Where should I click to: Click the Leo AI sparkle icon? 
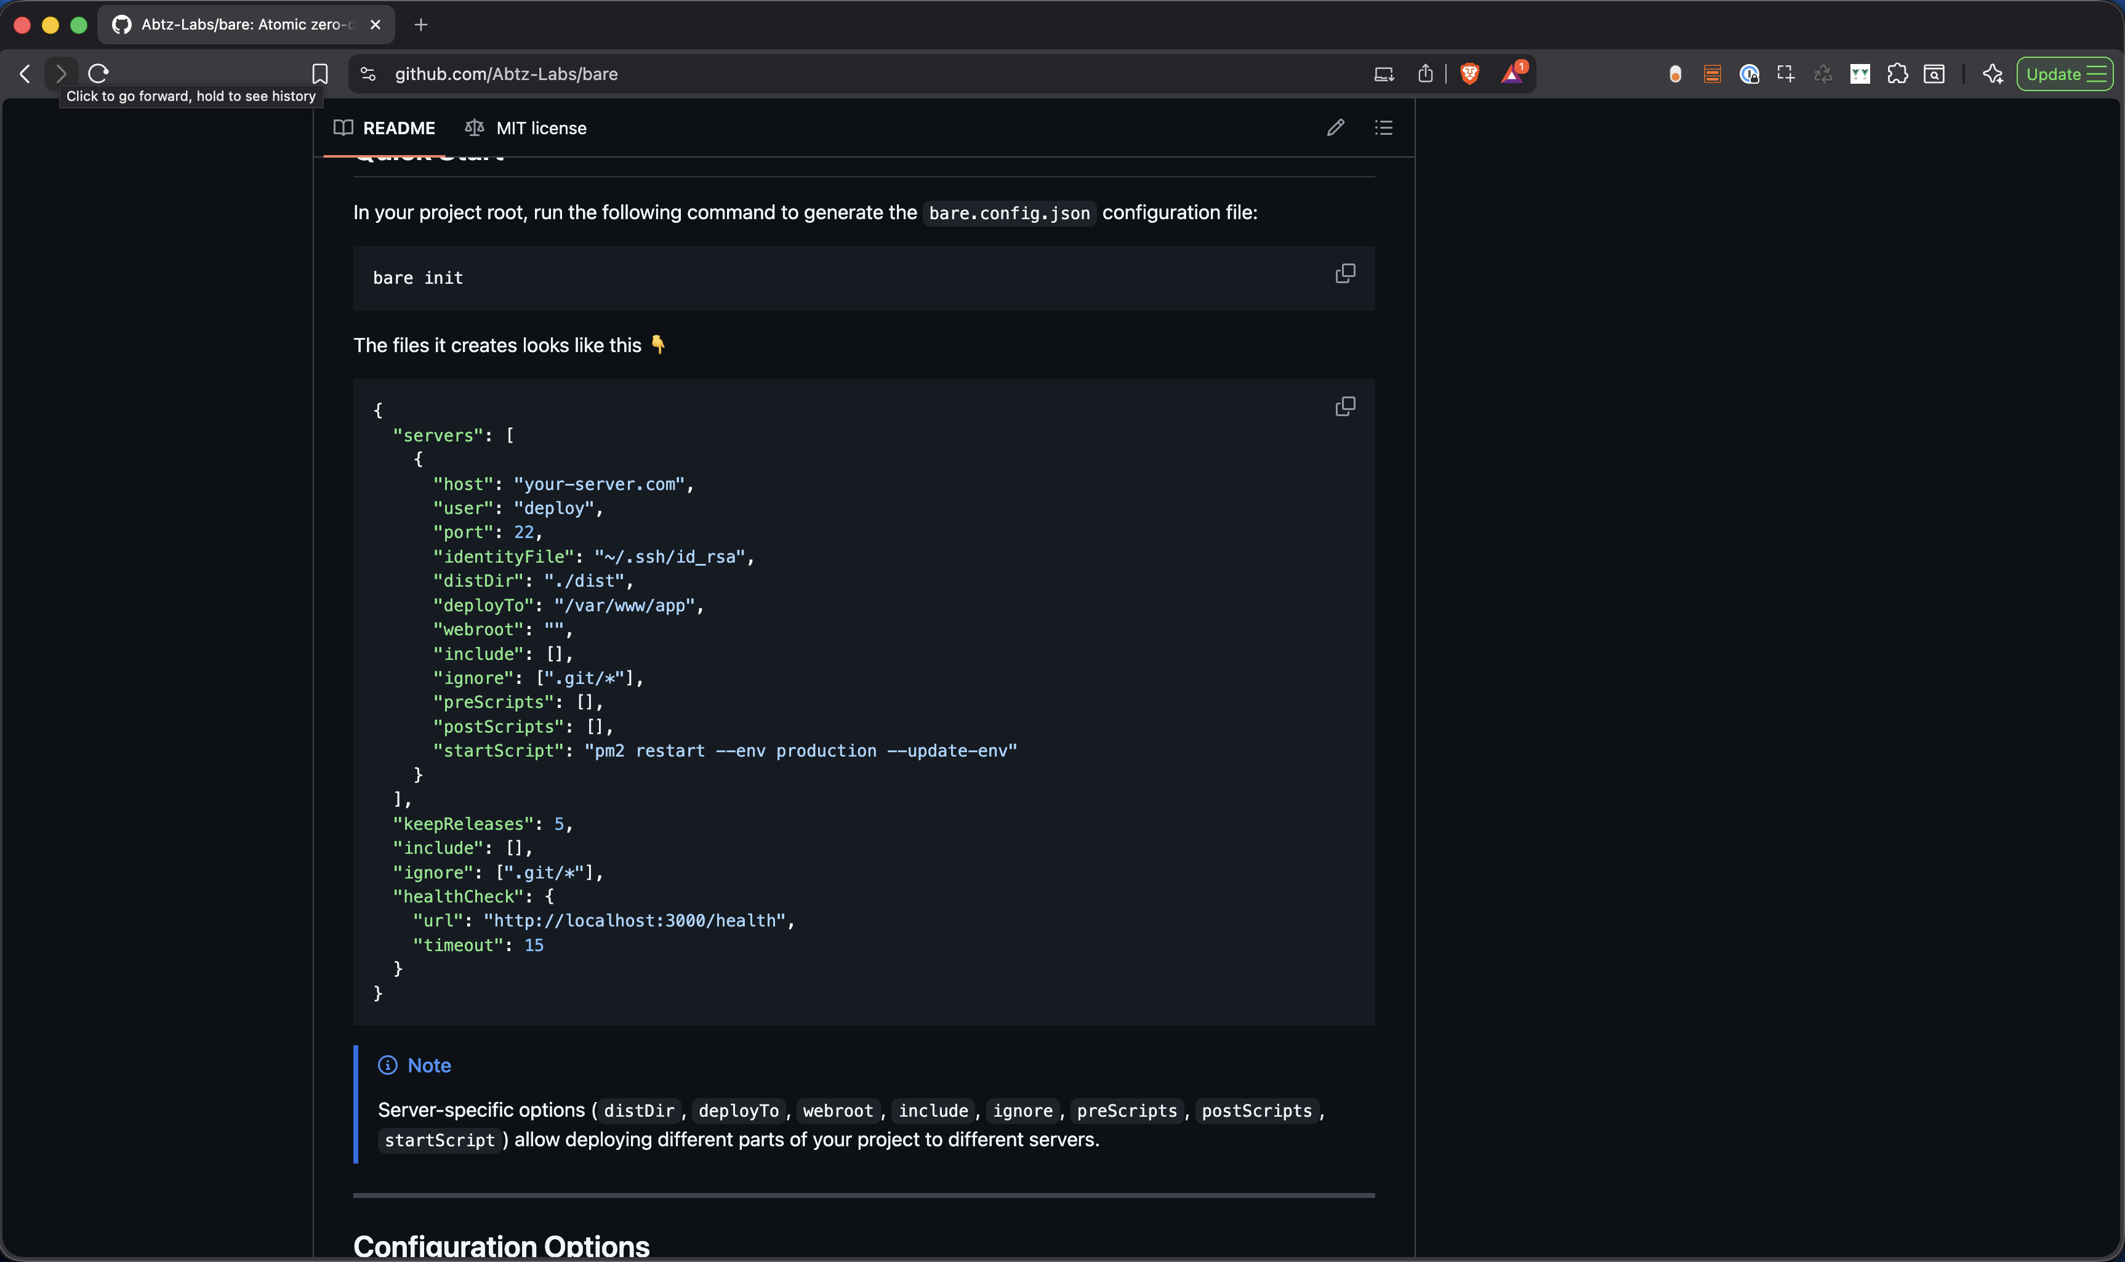click(x=1993, y=74)
